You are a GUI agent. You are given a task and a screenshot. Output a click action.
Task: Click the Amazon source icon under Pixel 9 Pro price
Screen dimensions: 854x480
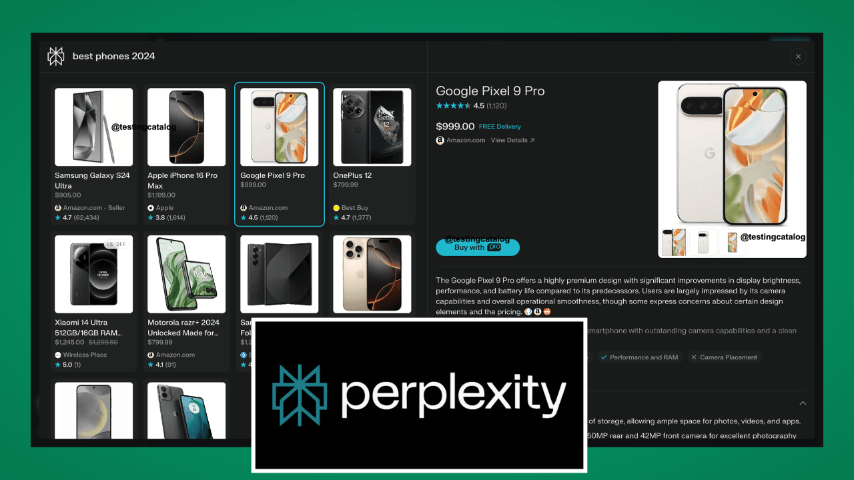coord(440,141)
